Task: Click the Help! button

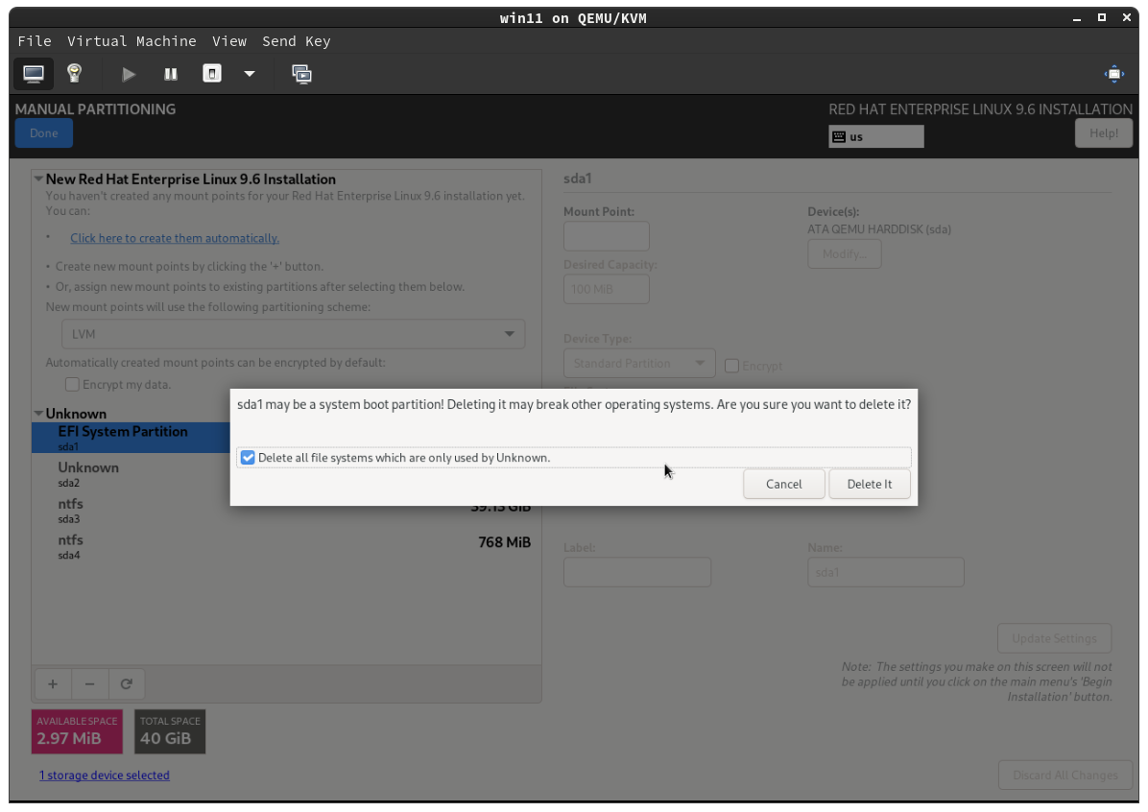Action: pos(1103,133)
